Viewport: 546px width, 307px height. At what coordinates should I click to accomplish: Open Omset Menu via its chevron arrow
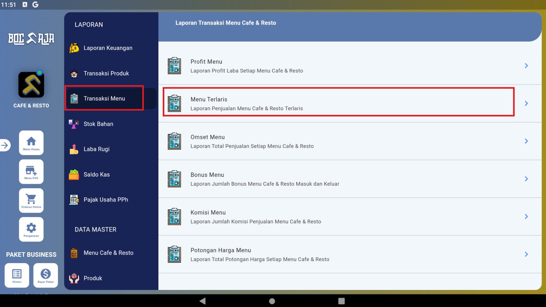click(526, 141)
